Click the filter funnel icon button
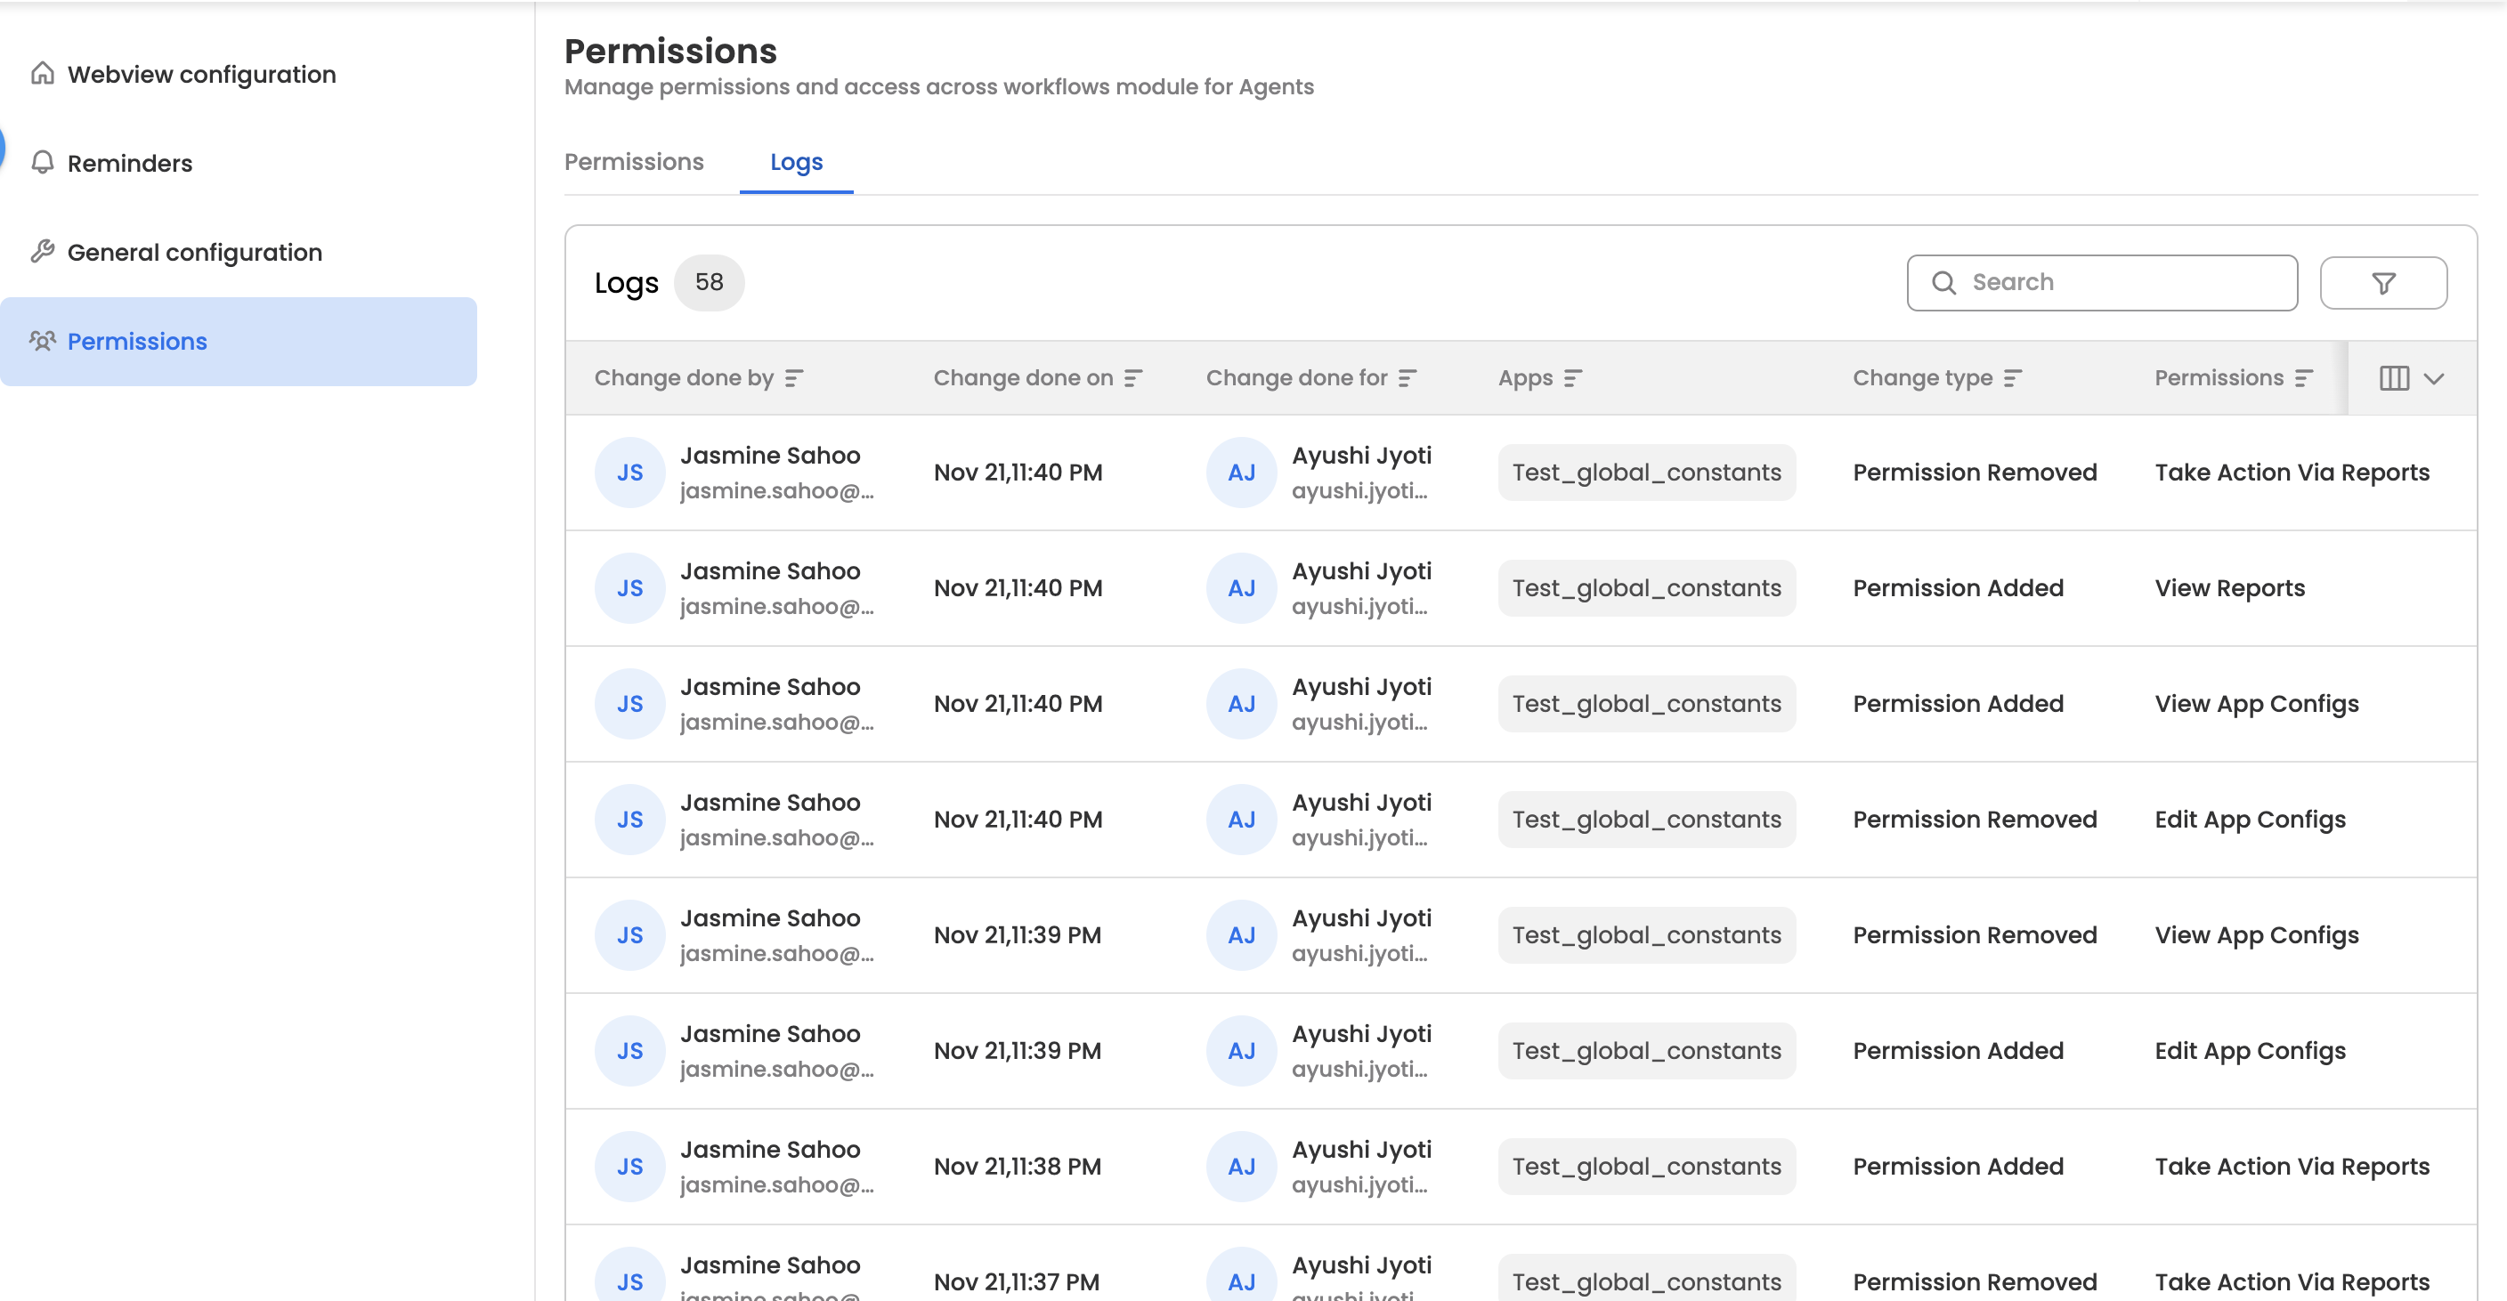2507x1301 pixels. [2382, 283]
